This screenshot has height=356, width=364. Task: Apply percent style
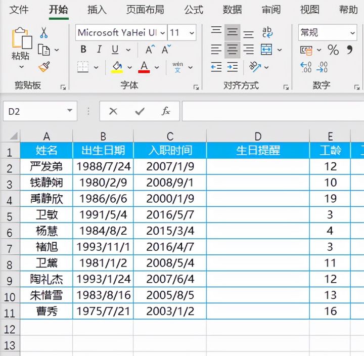point(333,50)
